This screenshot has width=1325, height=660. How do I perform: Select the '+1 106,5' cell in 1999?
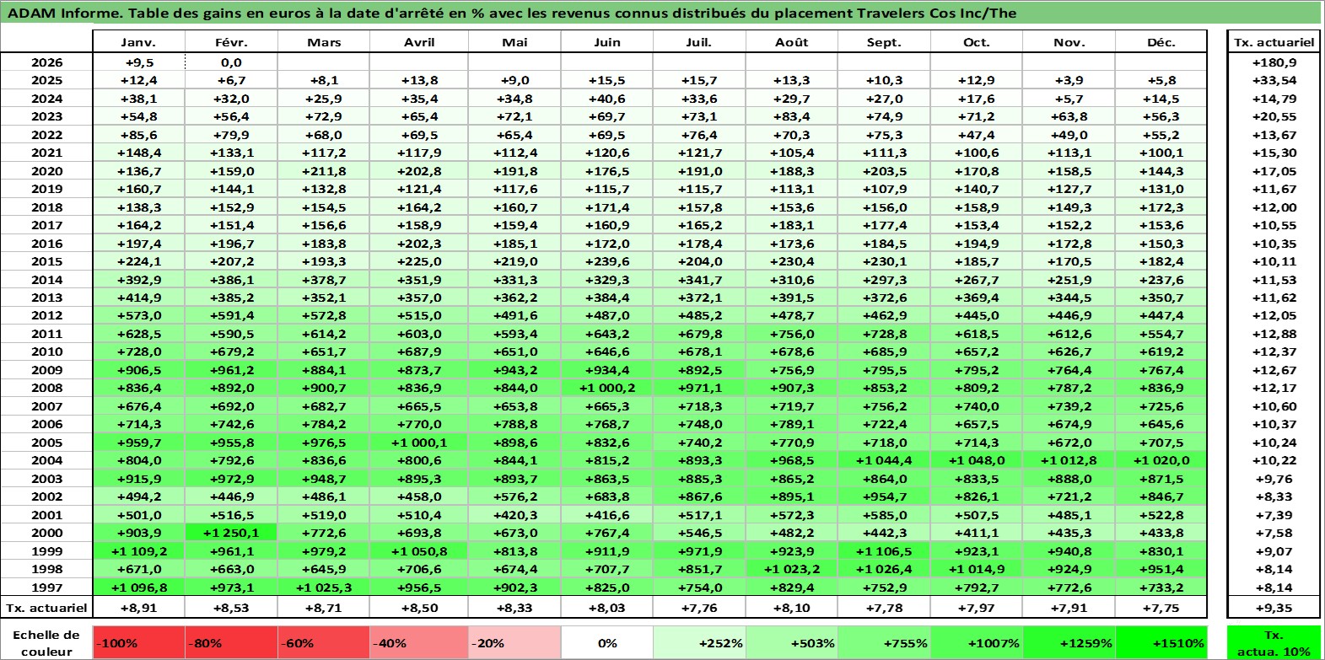click(x=884, y=551)
